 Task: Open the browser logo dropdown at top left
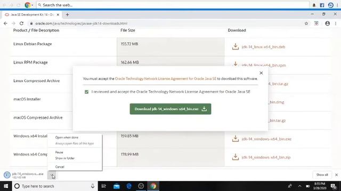coord(29,5)
